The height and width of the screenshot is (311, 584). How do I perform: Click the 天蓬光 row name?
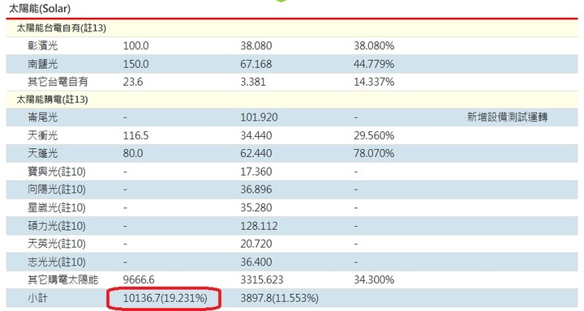43,153
